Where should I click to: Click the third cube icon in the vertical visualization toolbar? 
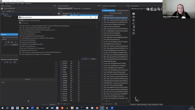pyautogui.click(x=133, y=20)
